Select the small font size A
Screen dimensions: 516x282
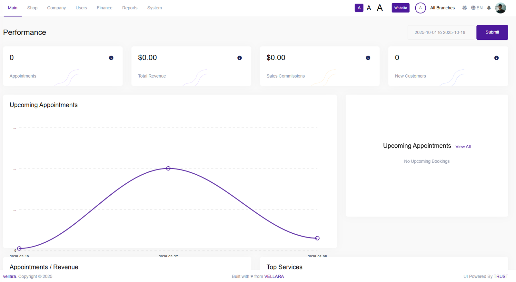coord(359,8)
